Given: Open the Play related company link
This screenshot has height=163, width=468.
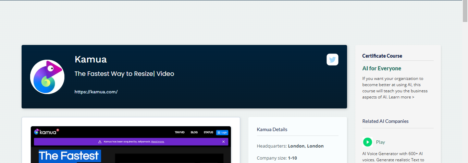Looking at the screenshot, I should coord(380,142).
